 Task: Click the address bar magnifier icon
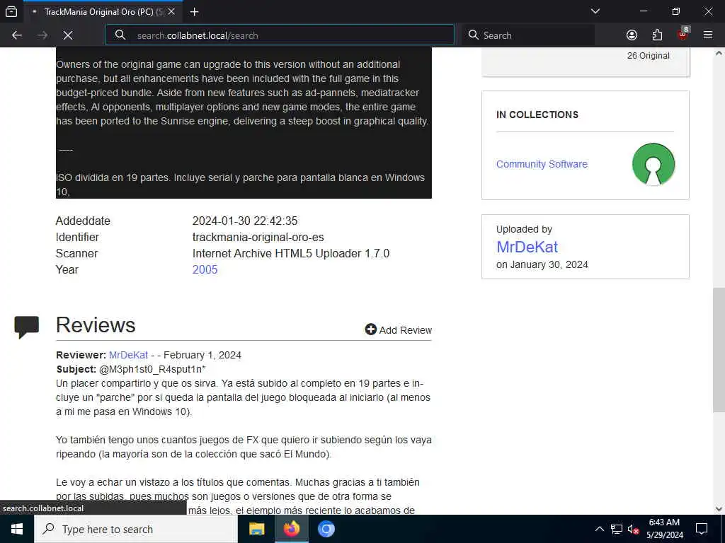[x=120, y=35]
